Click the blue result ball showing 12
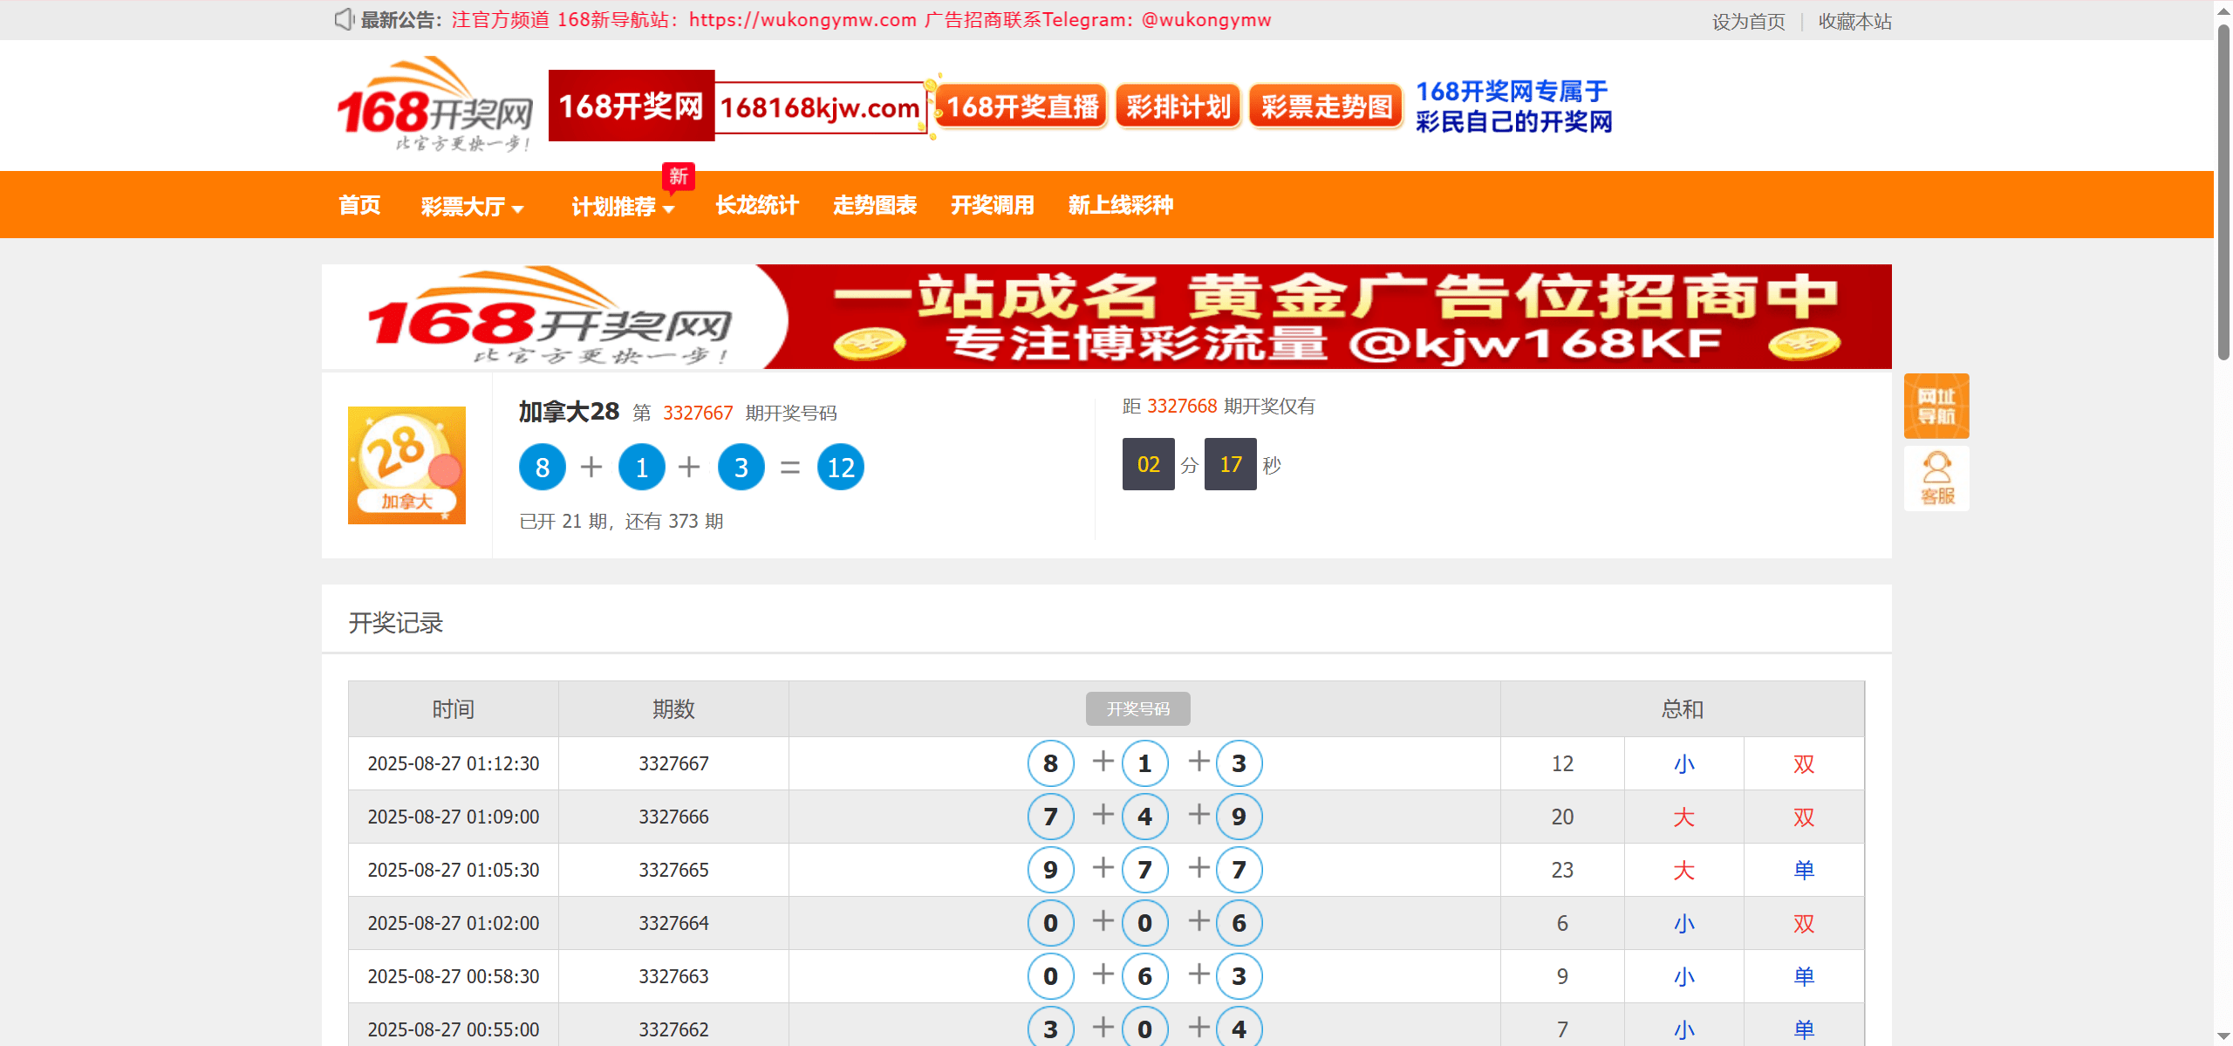2233x1046 pixels. [x=840, y=468]
